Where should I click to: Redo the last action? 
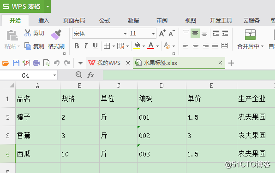(67, 63)
